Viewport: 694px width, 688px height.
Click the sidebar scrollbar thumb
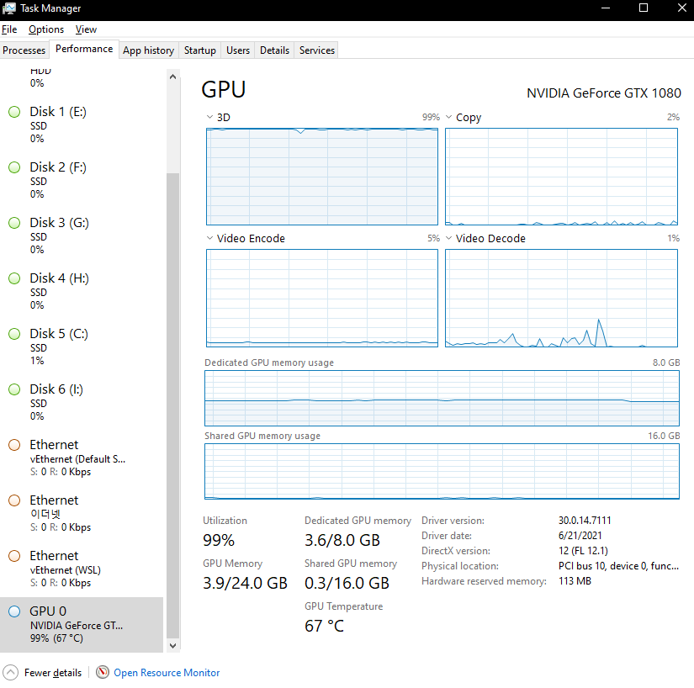(173, 405)
